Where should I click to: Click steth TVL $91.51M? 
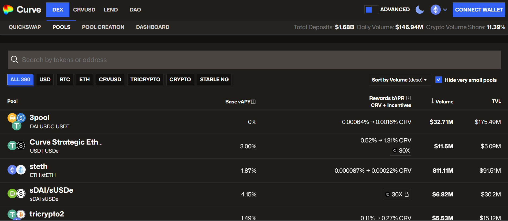pyautogui.click(x=490, y=170)
